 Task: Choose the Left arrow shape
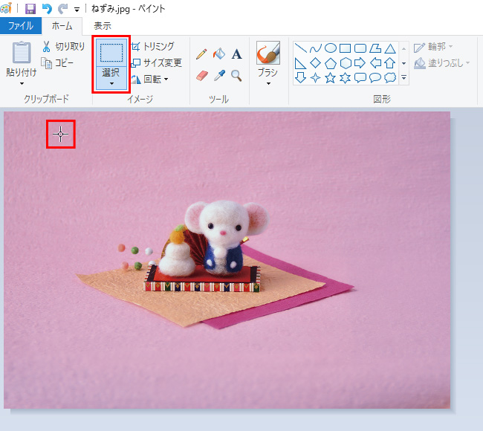pos(375,63)
